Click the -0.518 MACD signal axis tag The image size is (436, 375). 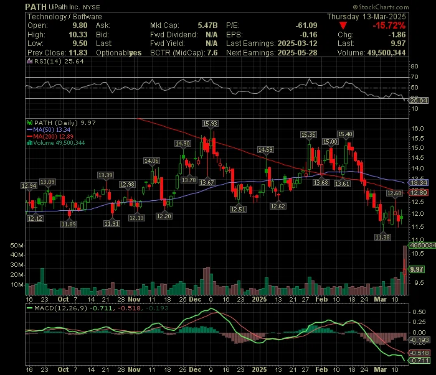(419, 353)
